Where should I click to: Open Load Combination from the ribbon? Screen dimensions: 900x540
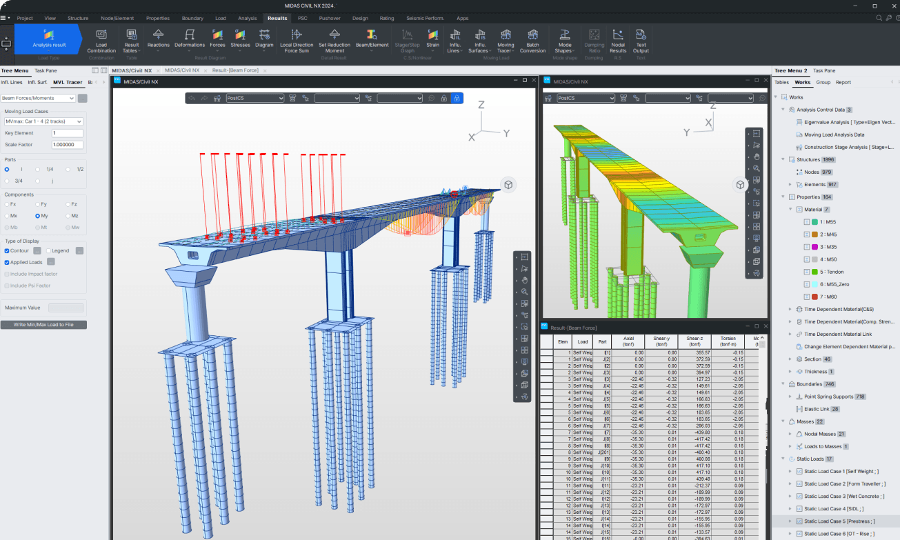(x=101, y=41)
